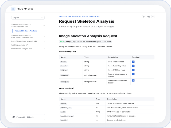
Task: Click the analysis-skeleton endpoint URL code
Action: click(88, 42)
